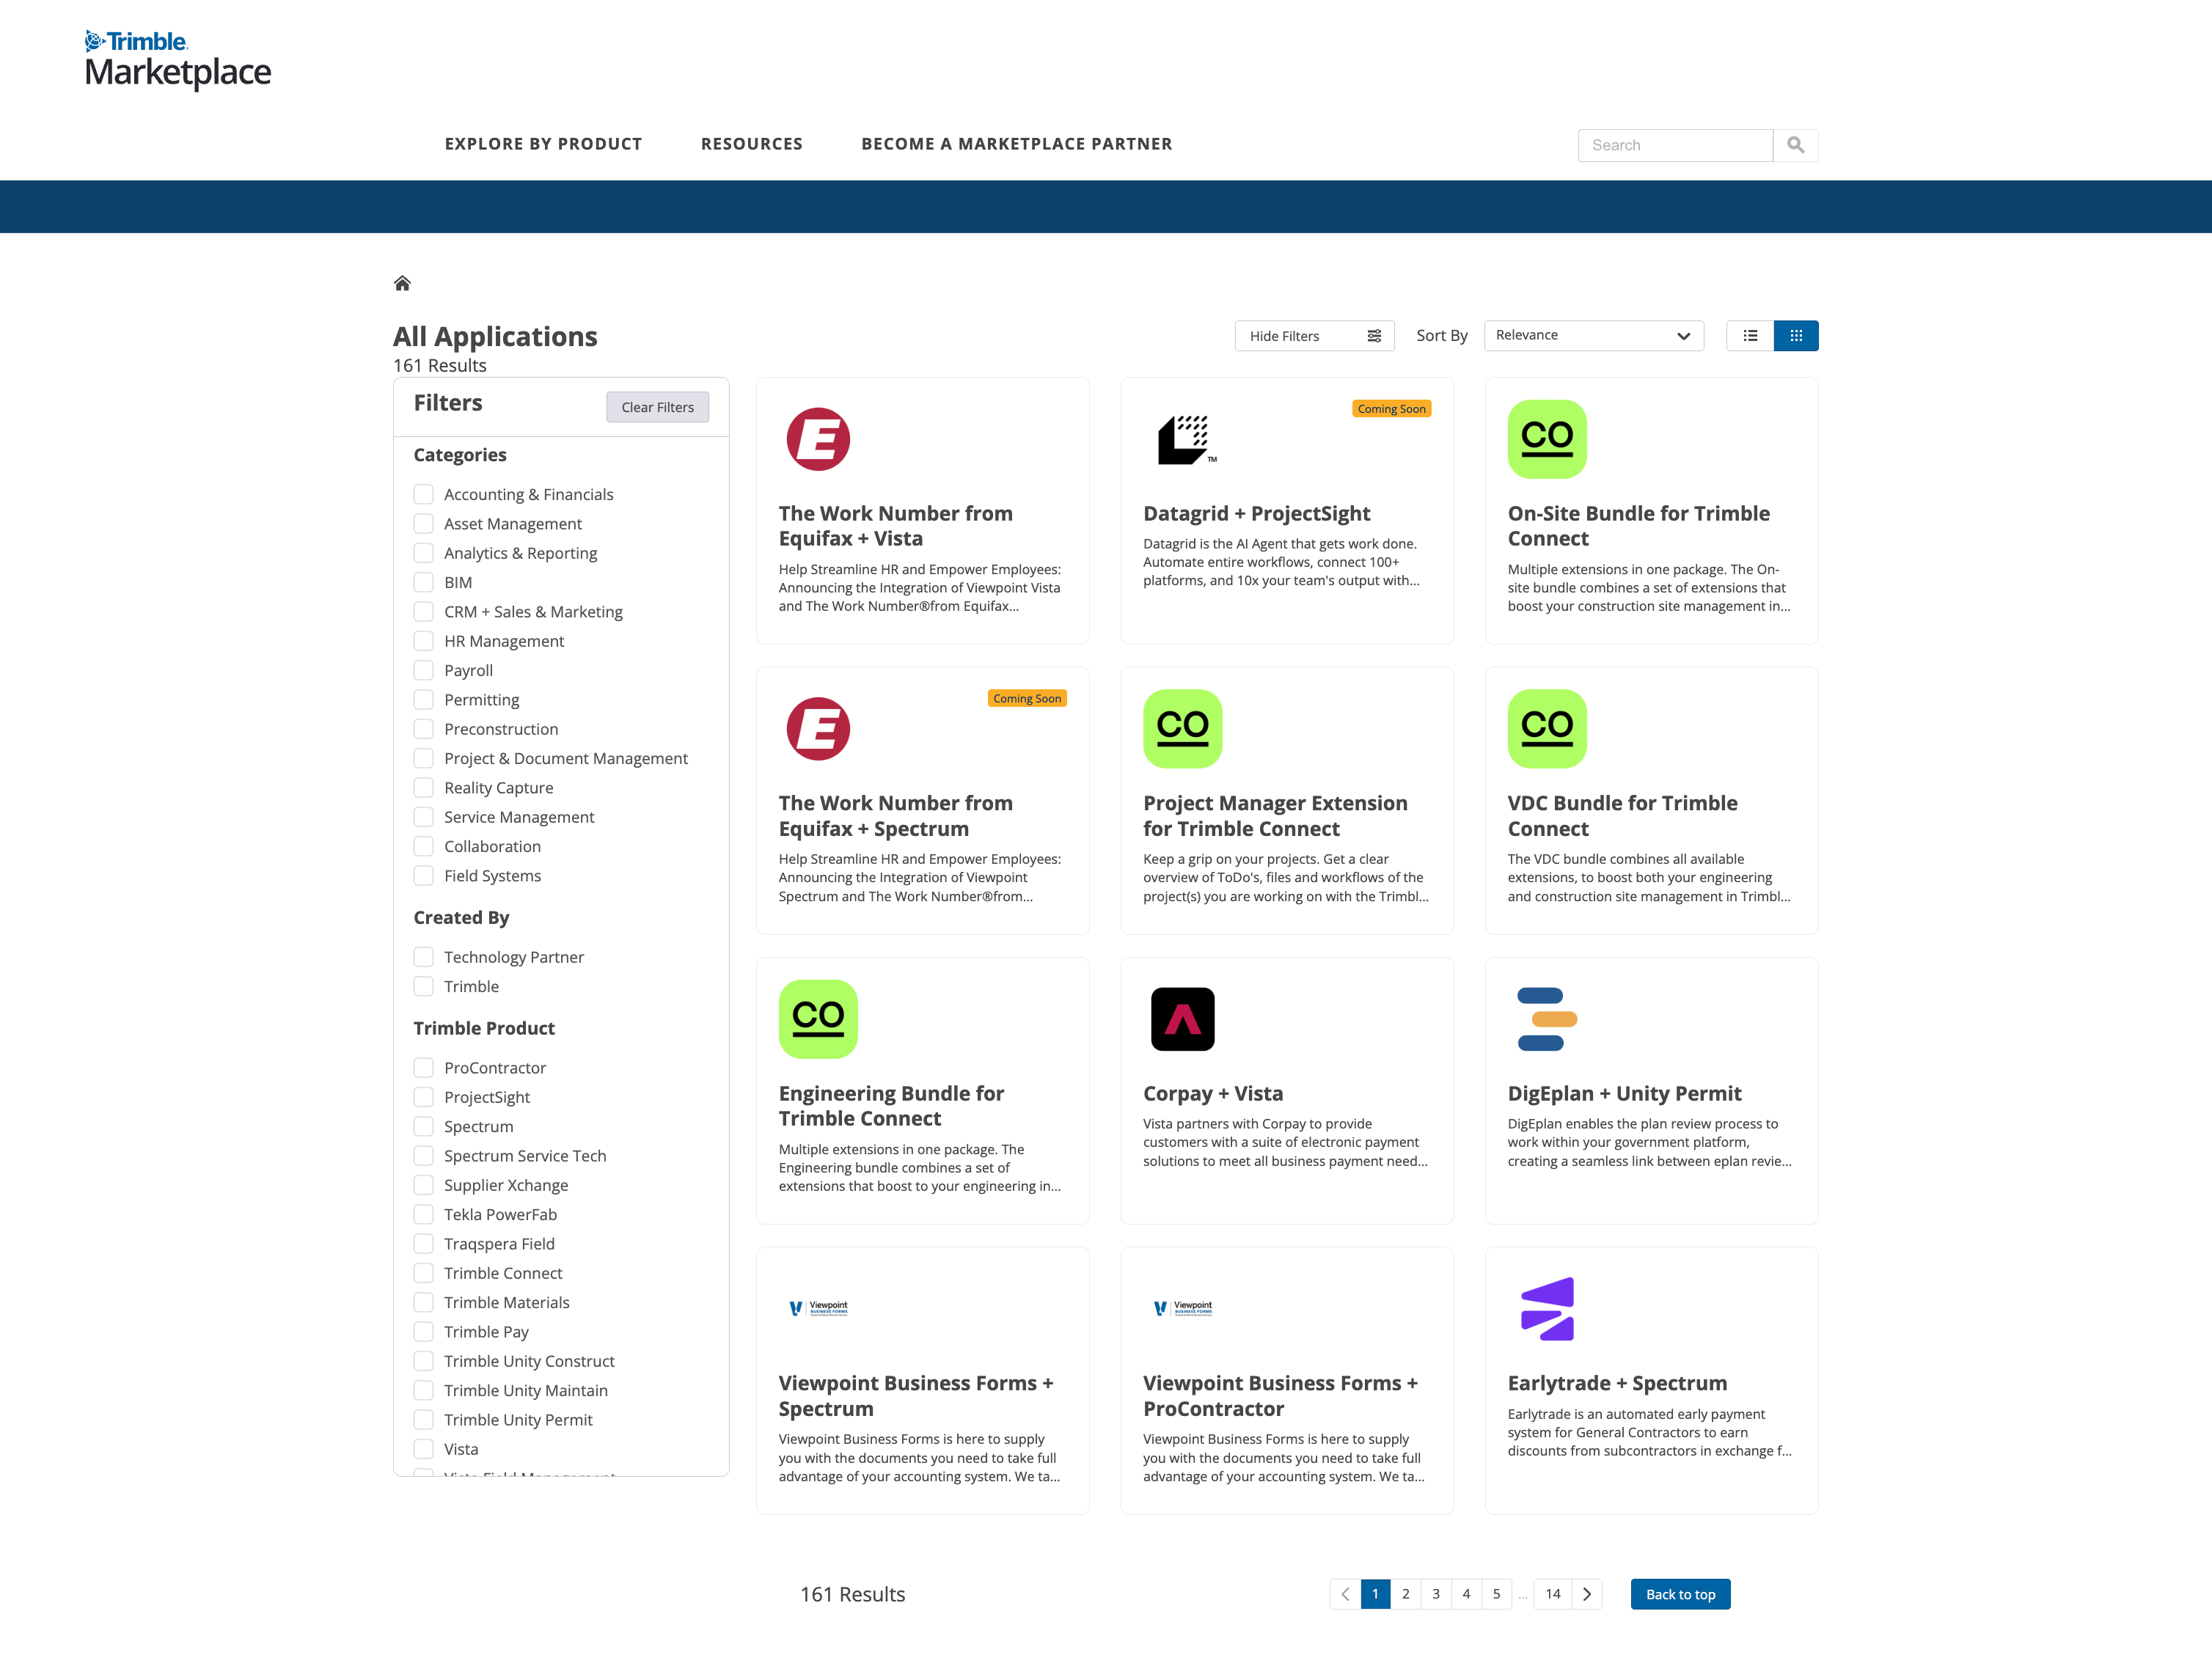
Task: Click in the Search input field
Action: (1675, 145)
